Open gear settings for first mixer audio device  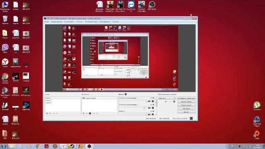153,101
